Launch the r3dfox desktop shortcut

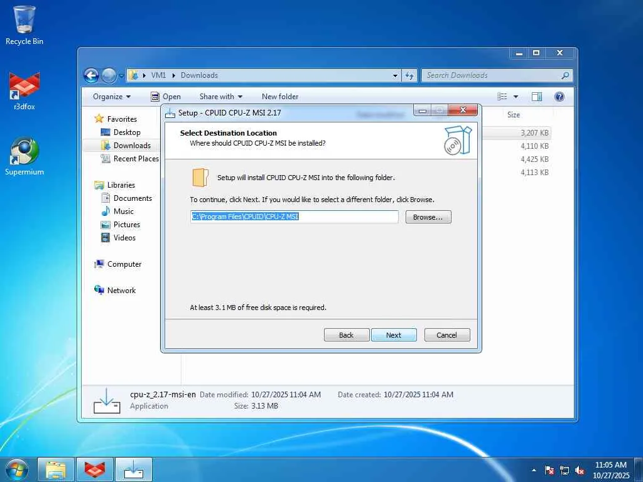(x=24, y=90)
